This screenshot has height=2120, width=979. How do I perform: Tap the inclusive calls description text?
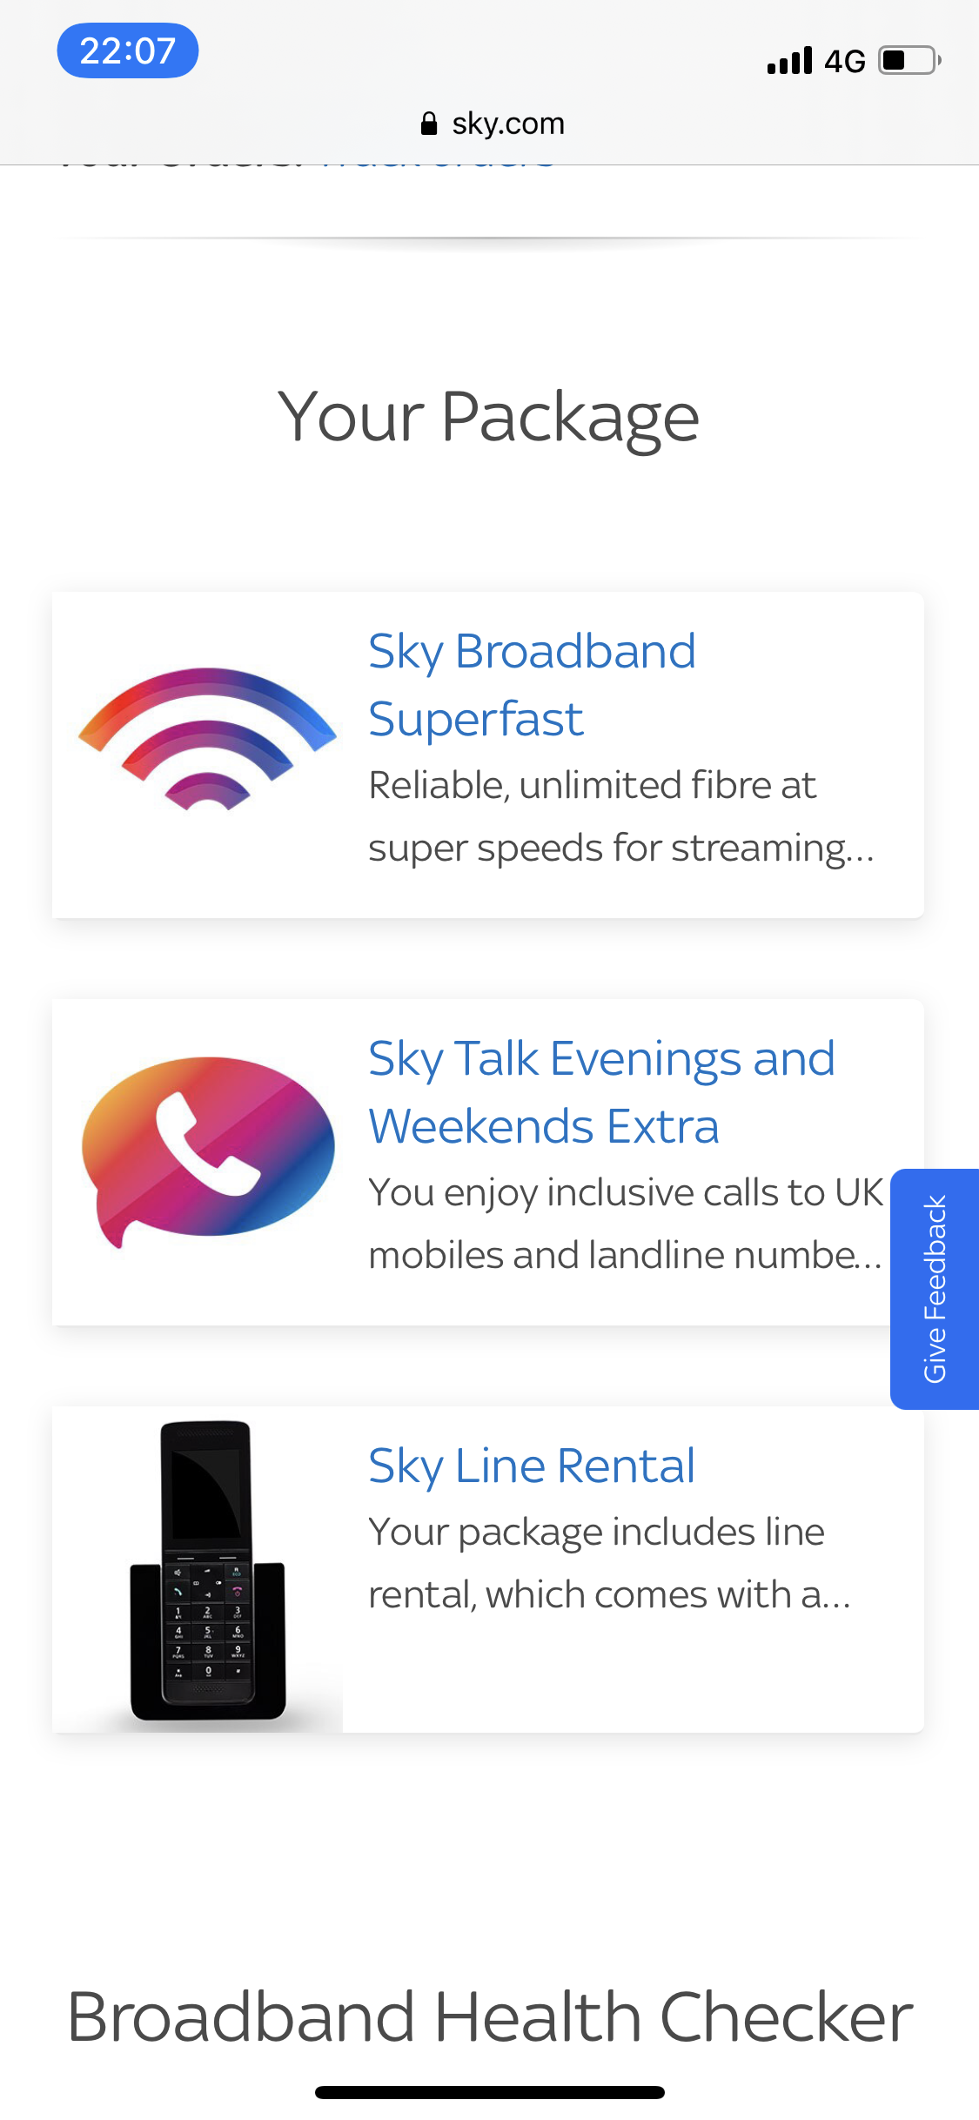(x=625, y=1224)
